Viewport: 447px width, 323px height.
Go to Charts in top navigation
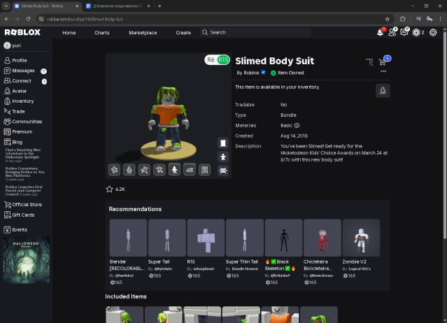click(x=102, y=32)
